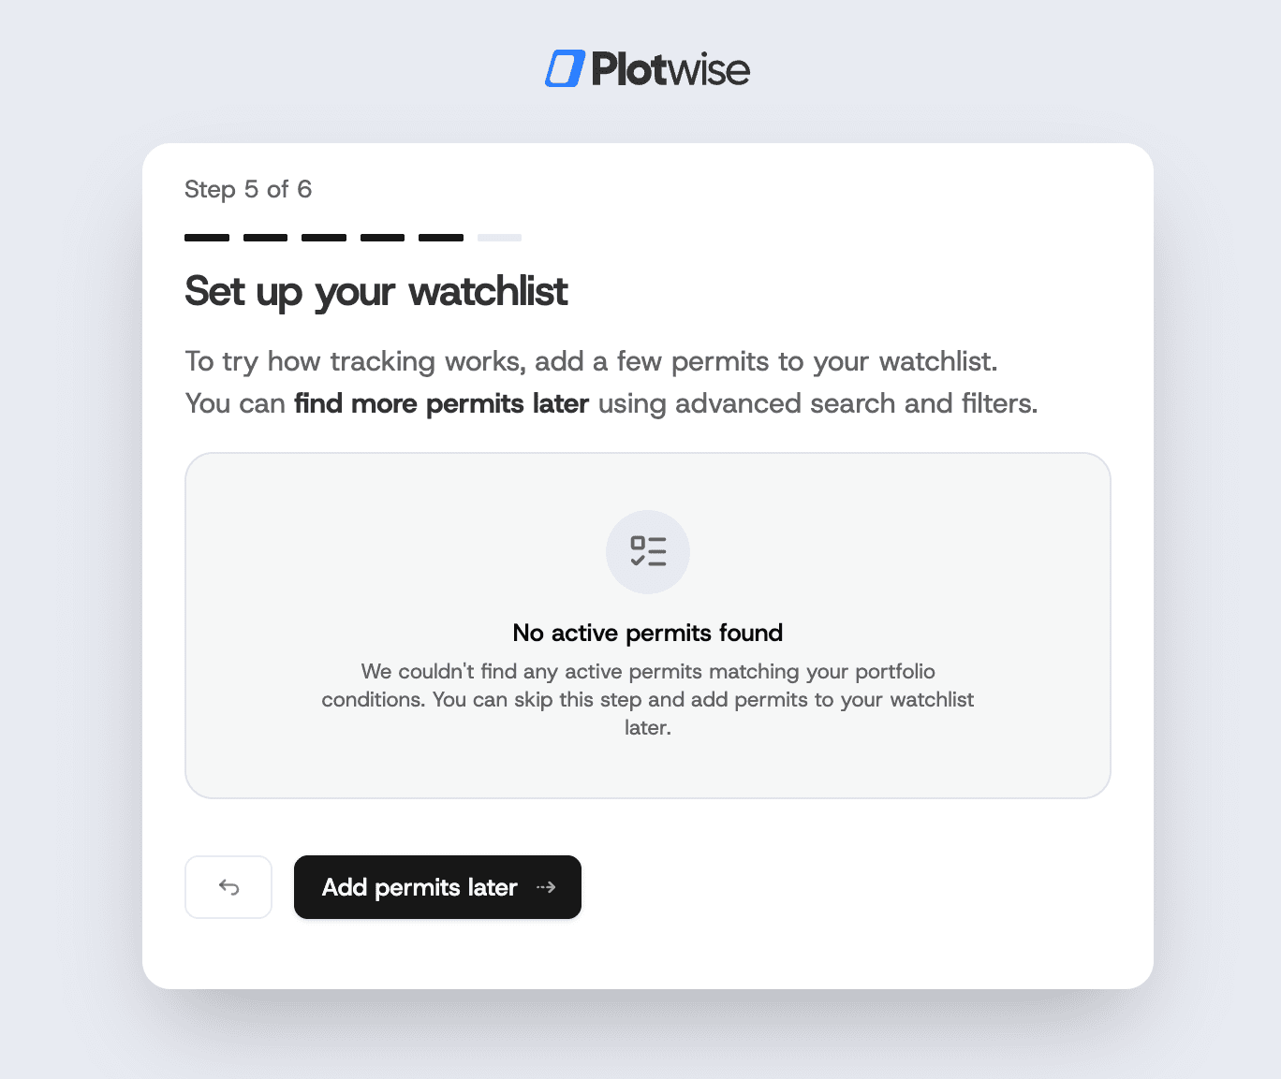The image size is (1281, 1079).
Task: Select the third progress bar segment
Action: (323, 238)
